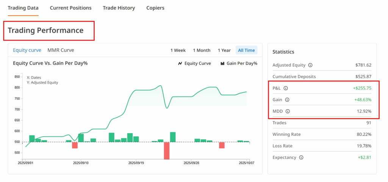
Task: Select the Trading Data tab
Action: click(23, 8)
